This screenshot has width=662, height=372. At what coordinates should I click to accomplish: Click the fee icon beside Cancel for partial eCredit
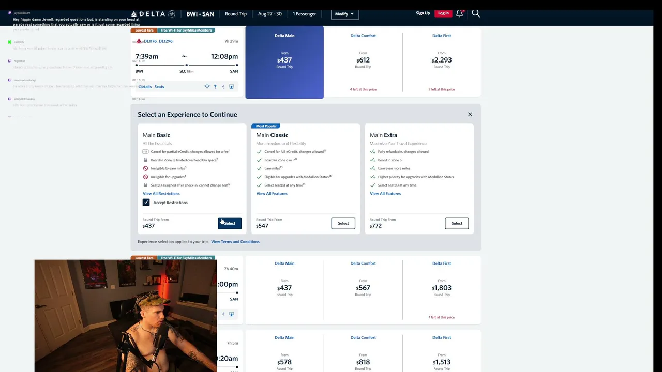click(145, 152)
